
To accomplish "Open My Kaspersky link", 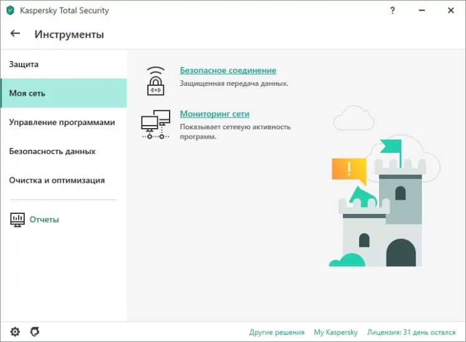I will click(x=336, y=332).
